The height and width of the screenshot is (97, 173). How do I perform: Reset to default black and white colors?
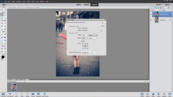coord(2,59)
